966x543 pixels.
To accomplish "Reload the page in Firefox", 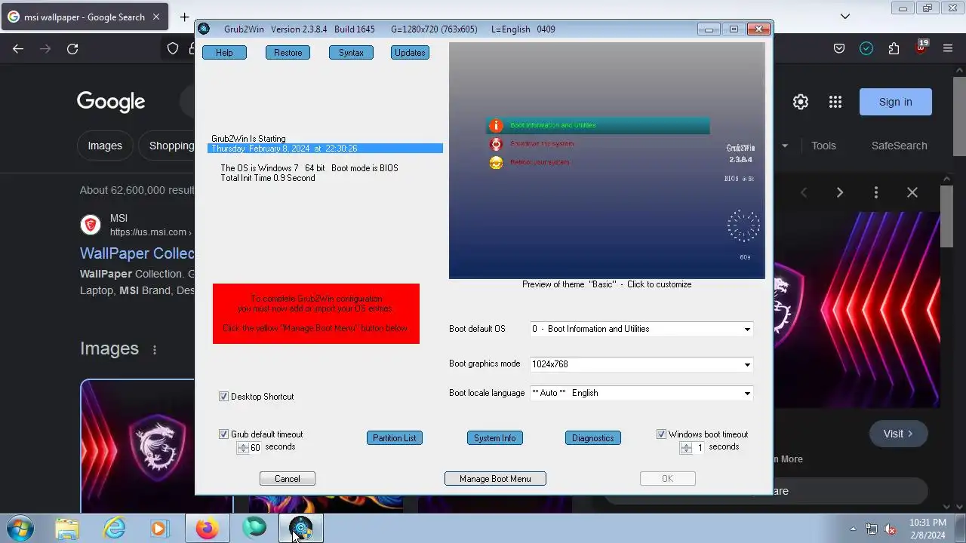I will pos(72,49).
